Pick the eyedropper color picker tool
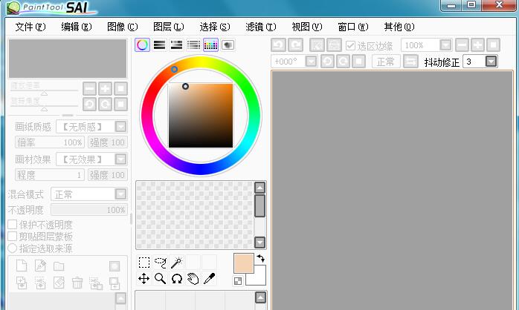Screen dimensions: 519x310 (x=209, y=279)
